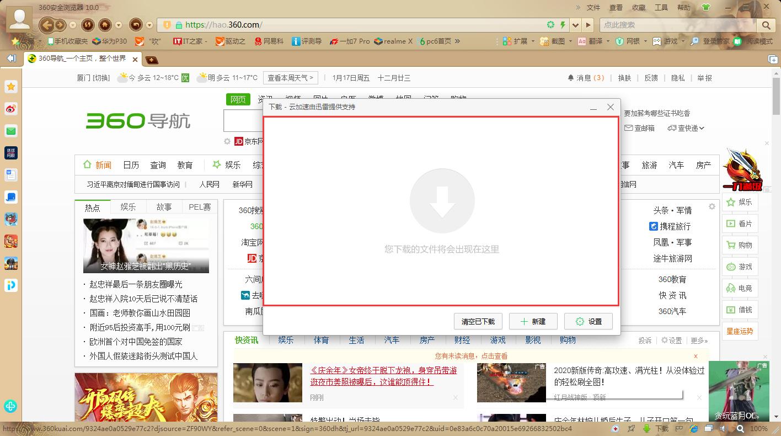This screenshot has width=781, height=436.
Task: Click the zoom 100% level in status bar
Action: [x=759, y=428]
